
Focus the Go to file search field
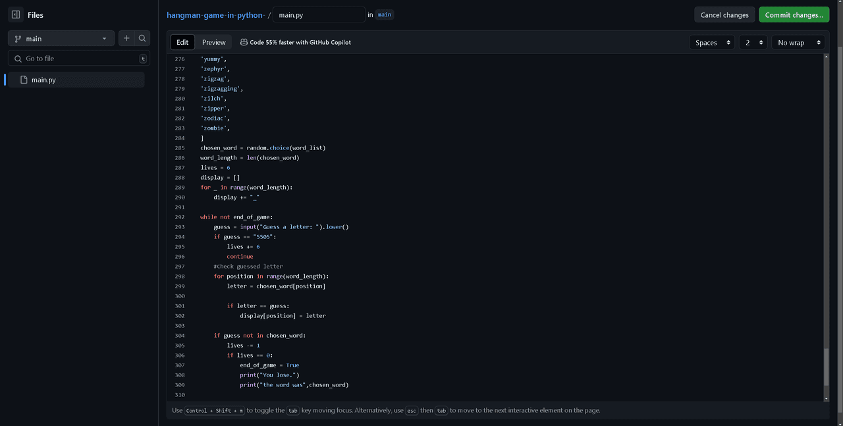79,59
